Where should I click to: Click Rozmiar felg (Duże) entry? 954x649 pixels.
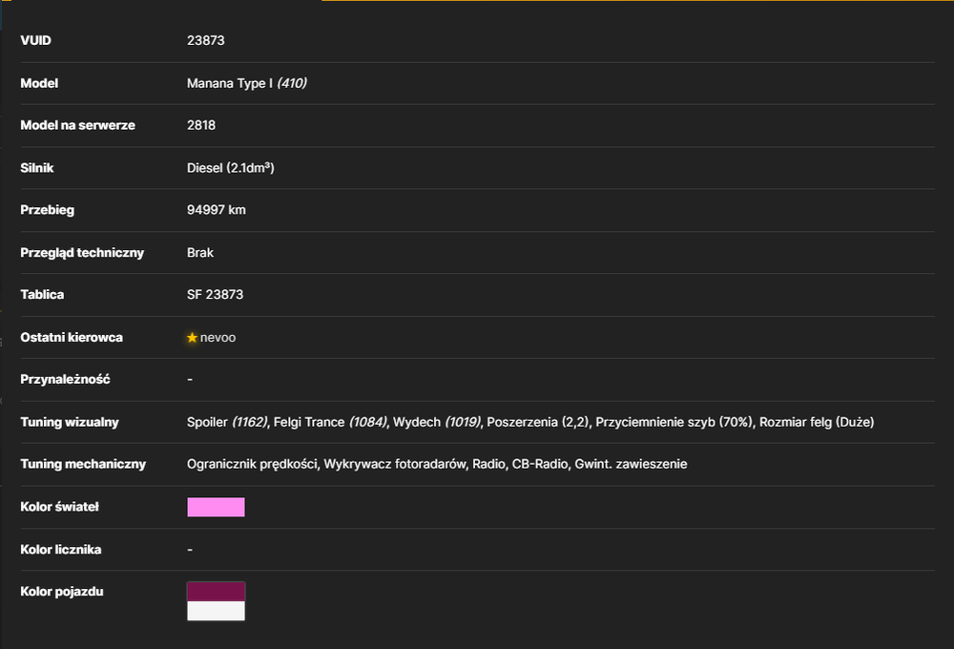[x=817, y=422]
